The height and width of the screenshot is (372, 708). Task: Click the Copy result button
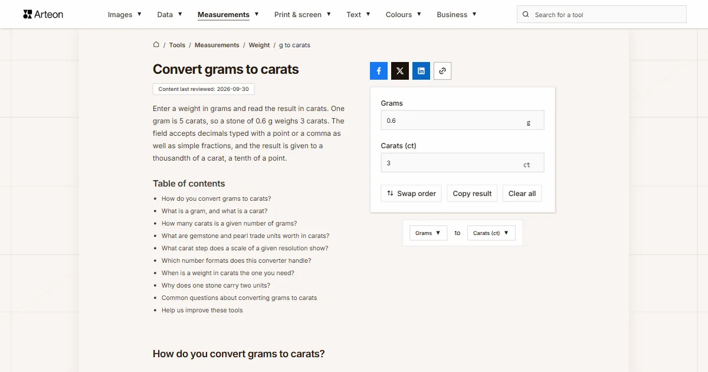click(472, 194)
